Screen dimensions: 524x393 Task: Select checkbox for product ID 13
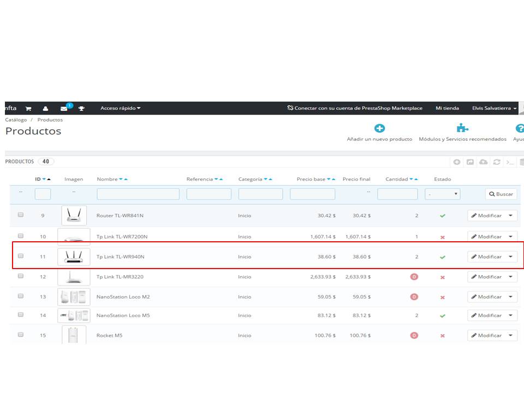tap(21, 296)
